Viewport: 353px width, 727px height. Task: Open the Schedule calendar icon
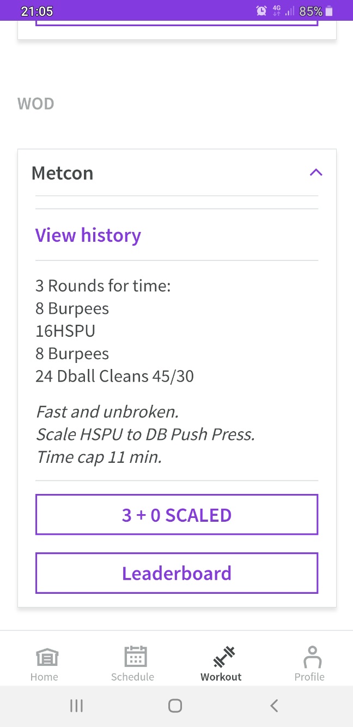132,657
